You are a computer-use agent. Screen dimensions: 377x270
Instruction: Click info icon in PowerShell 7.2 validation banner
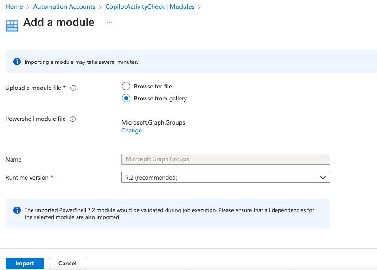pyautogui.click(x=17, y=210)
